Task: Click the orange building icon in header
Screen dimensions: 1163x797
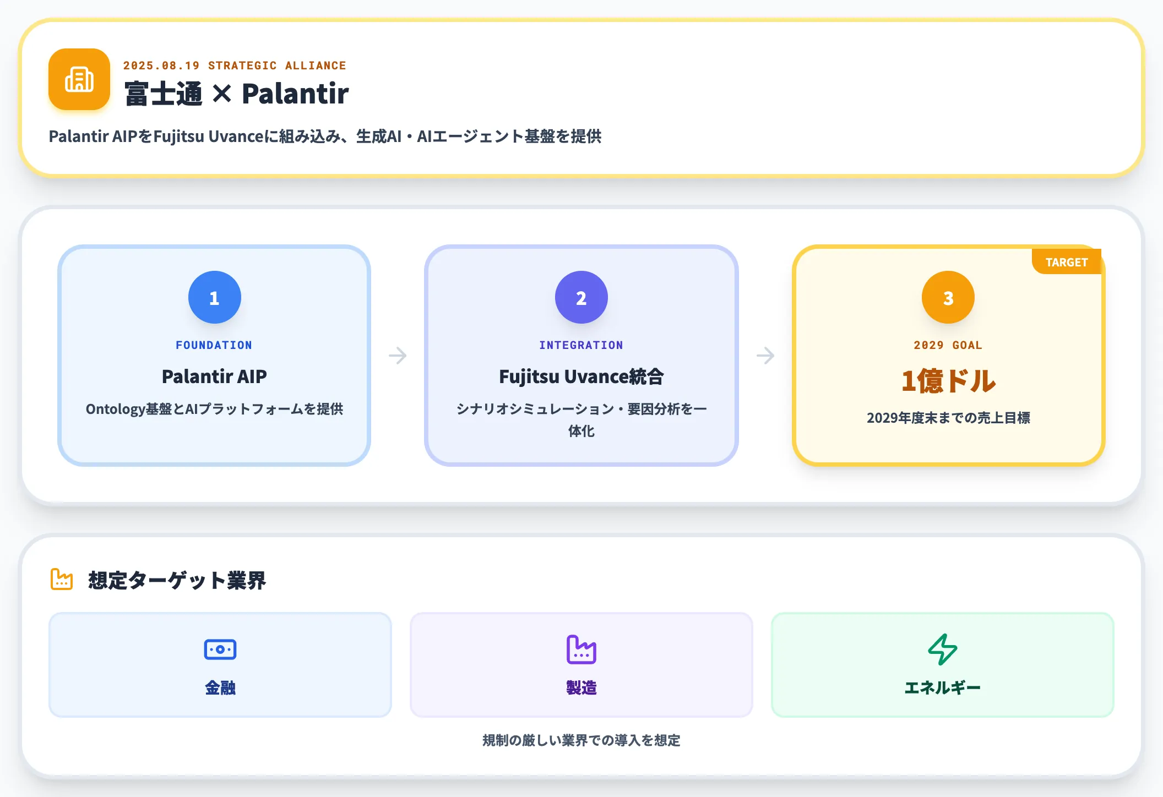Action: [x=79, y=79]
